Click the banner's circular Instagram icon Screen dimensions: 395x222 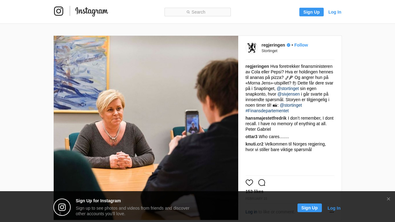pyautogui.click(x=62, y=207)
